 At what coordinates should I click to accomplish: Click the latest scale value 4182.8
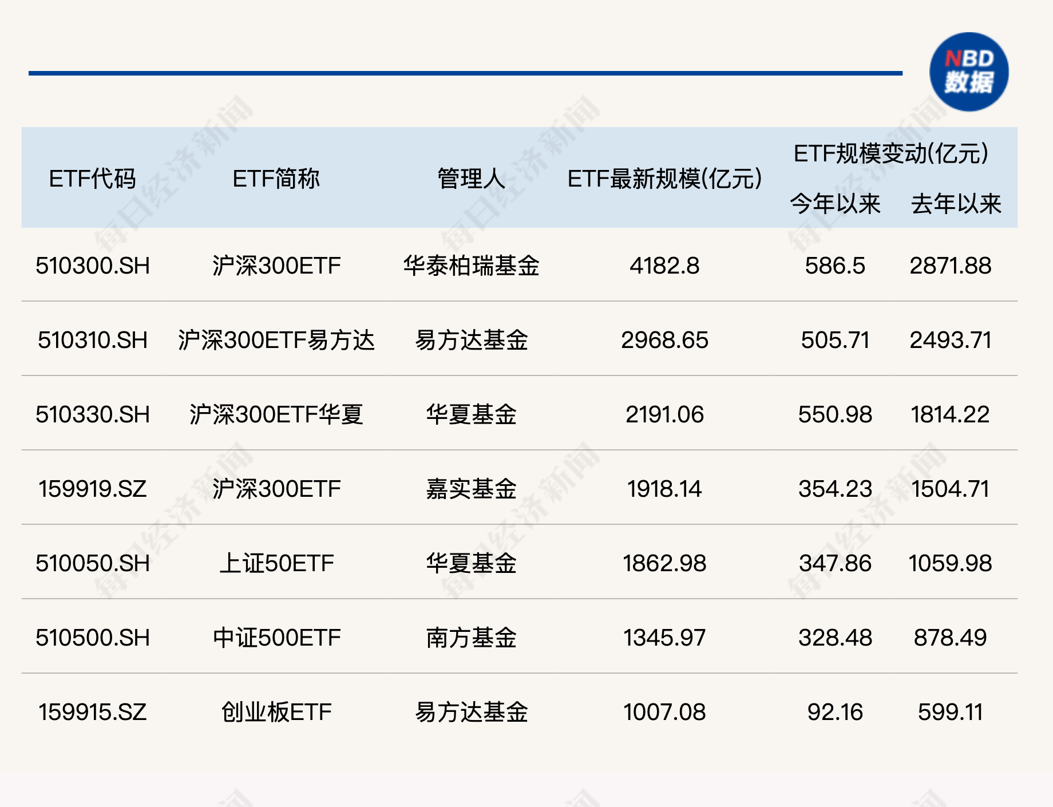point(664,266)
